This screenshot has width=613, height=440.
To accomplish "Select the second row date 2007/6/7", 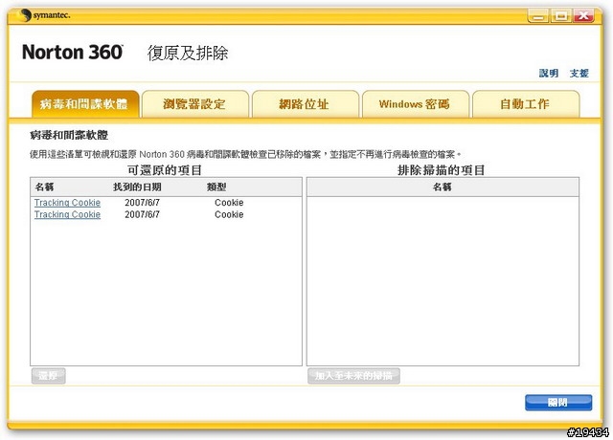I will click(143, 214).
